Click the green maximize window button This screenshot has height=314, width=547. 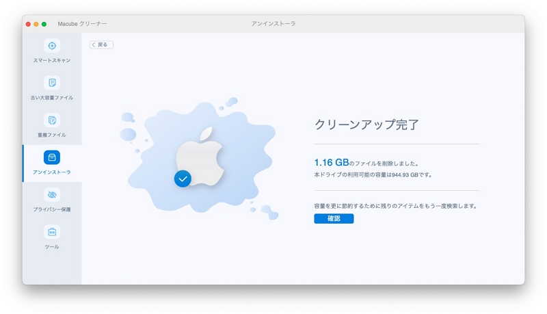pos(44,24)
